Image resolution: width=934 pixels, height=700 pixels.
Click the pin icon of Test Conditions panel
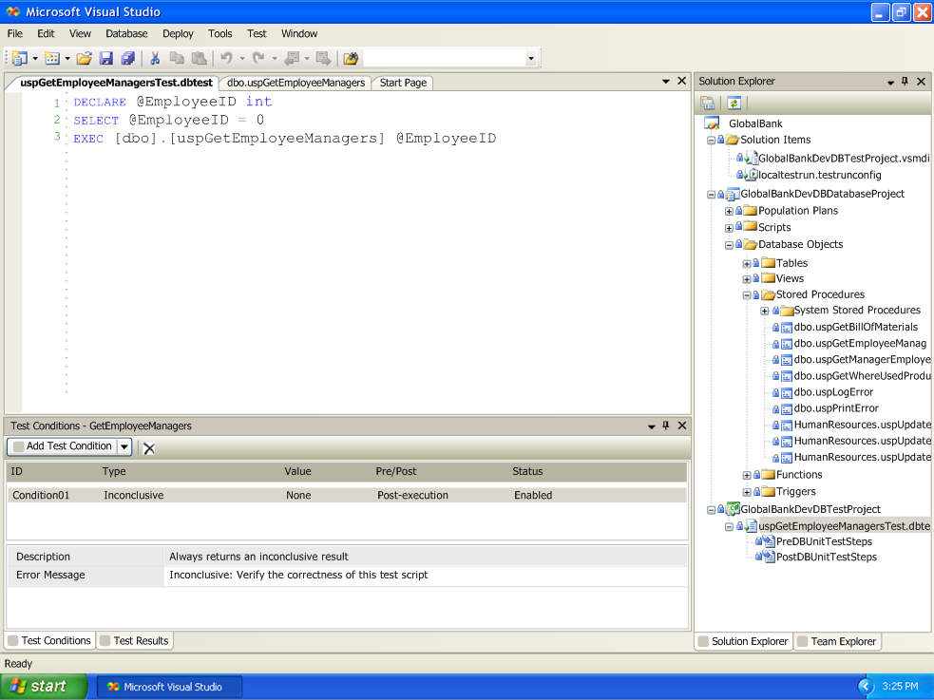pos(666,426)
